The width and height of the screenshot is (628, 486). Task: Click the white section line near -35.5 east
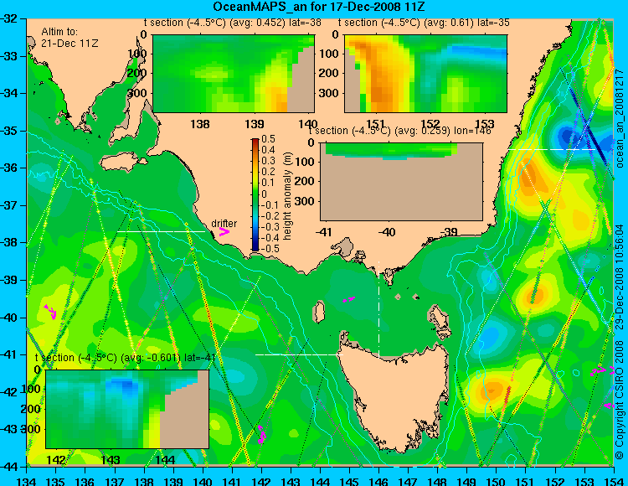(553, 149)
